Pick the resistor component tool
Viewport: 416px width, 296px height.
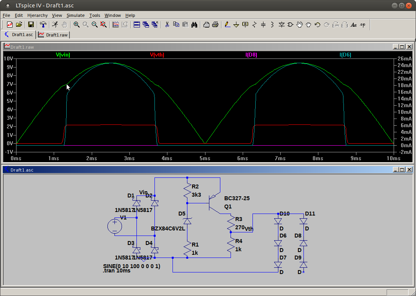(254, 25)
